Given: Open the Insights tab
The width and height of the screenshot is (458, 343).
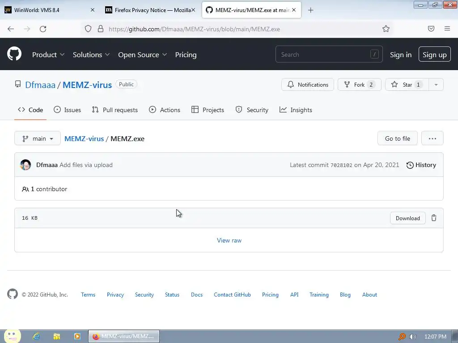Looking at the screenshot, I should (x=296, y=110).
